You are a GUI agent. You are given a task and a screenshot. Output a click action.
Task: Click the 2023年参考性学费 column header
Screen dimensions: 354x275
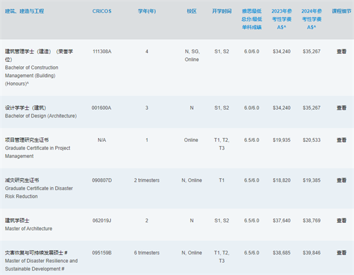click(x=281, y=19)
